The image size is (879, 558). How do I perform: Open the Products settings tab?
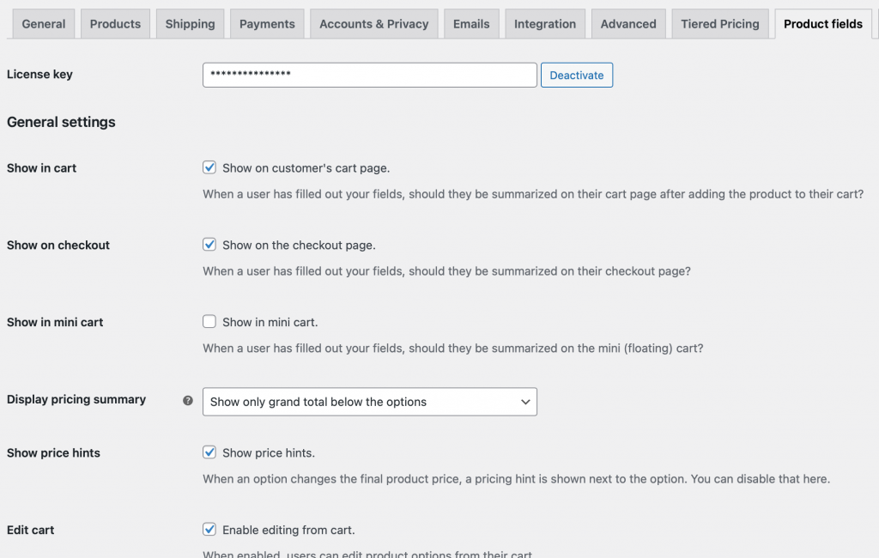tap(115, 23)
